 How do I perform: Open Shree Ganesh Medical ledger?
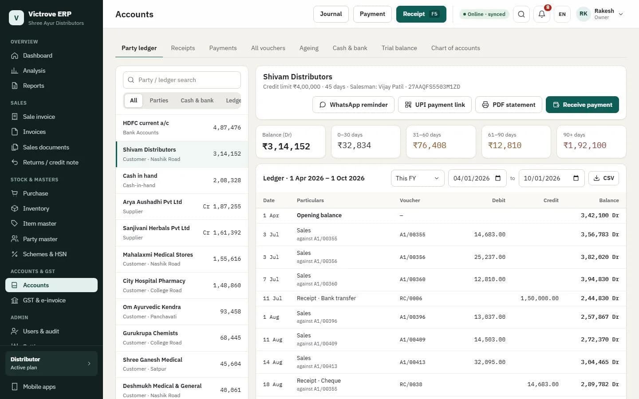[x=182, y=364]
